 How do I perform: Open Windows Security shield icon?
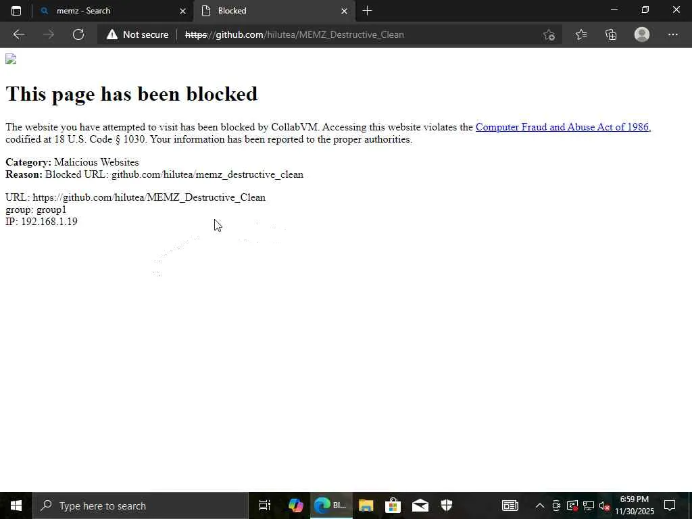447,505
